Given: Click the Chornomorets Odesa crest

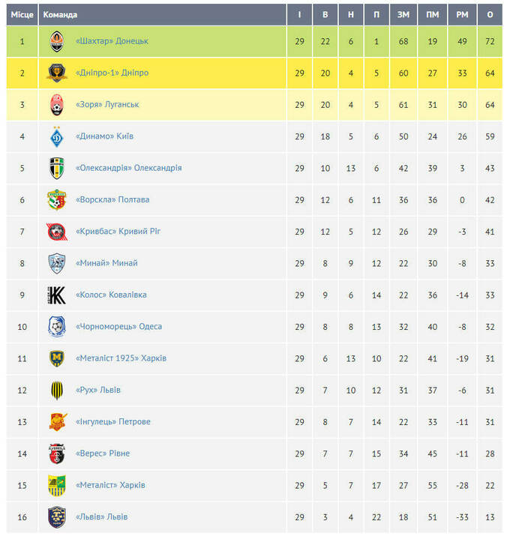Looking at the screenshot, I should [x=57, y=327].
